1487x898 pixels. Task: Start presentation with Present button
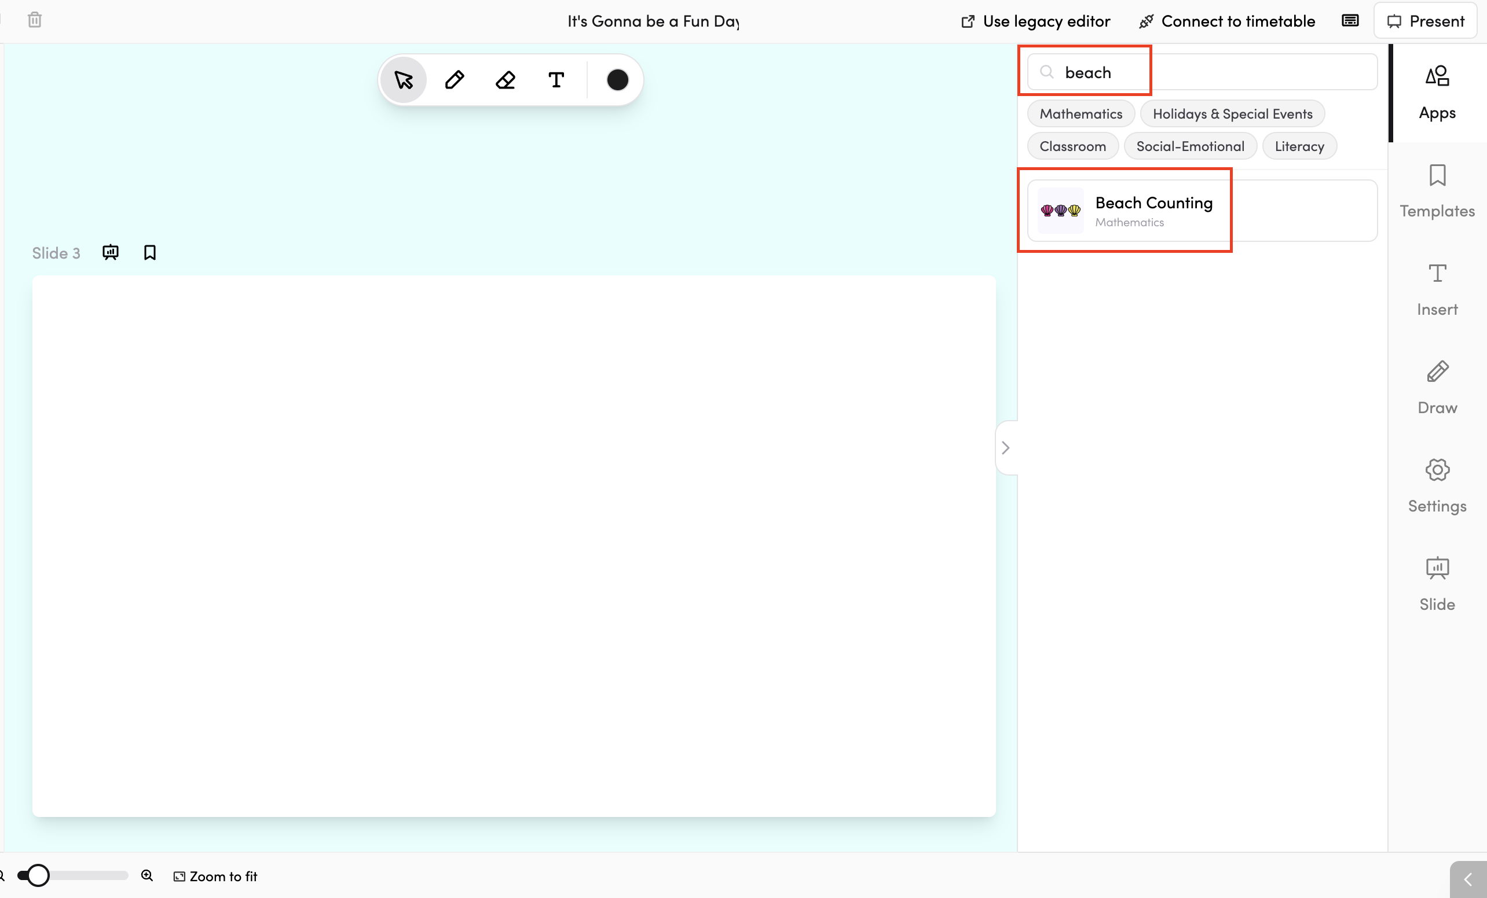click(x=1426, y=21)
